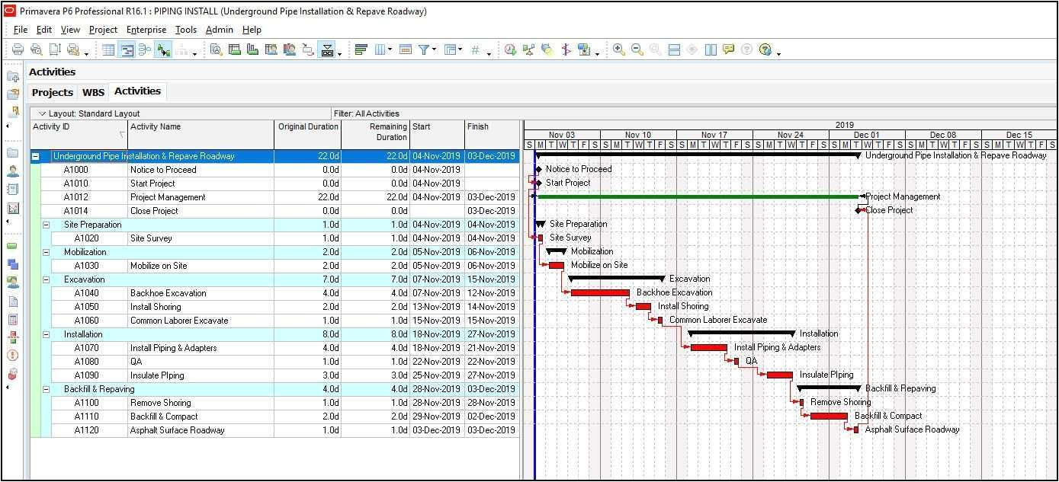Screen dimensions: 1059x482
Task: Zoom out on the Gantt timescale
Action: (x=637, y=49)
